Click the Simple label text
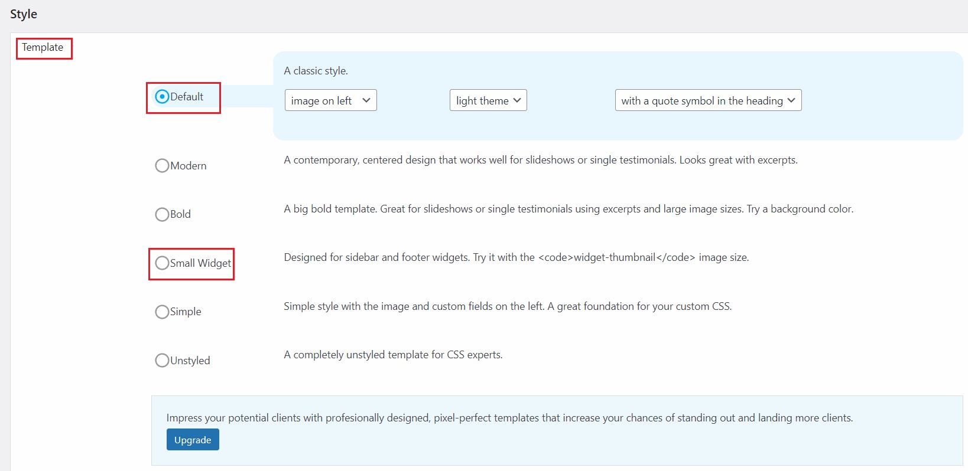Image resolution: width=968 pixels, height=471 pixels. (186, 312)
